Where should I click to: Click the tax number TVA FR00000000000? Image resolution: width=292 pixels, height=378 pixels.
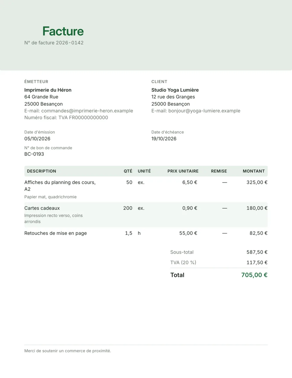tap(83, 117)
